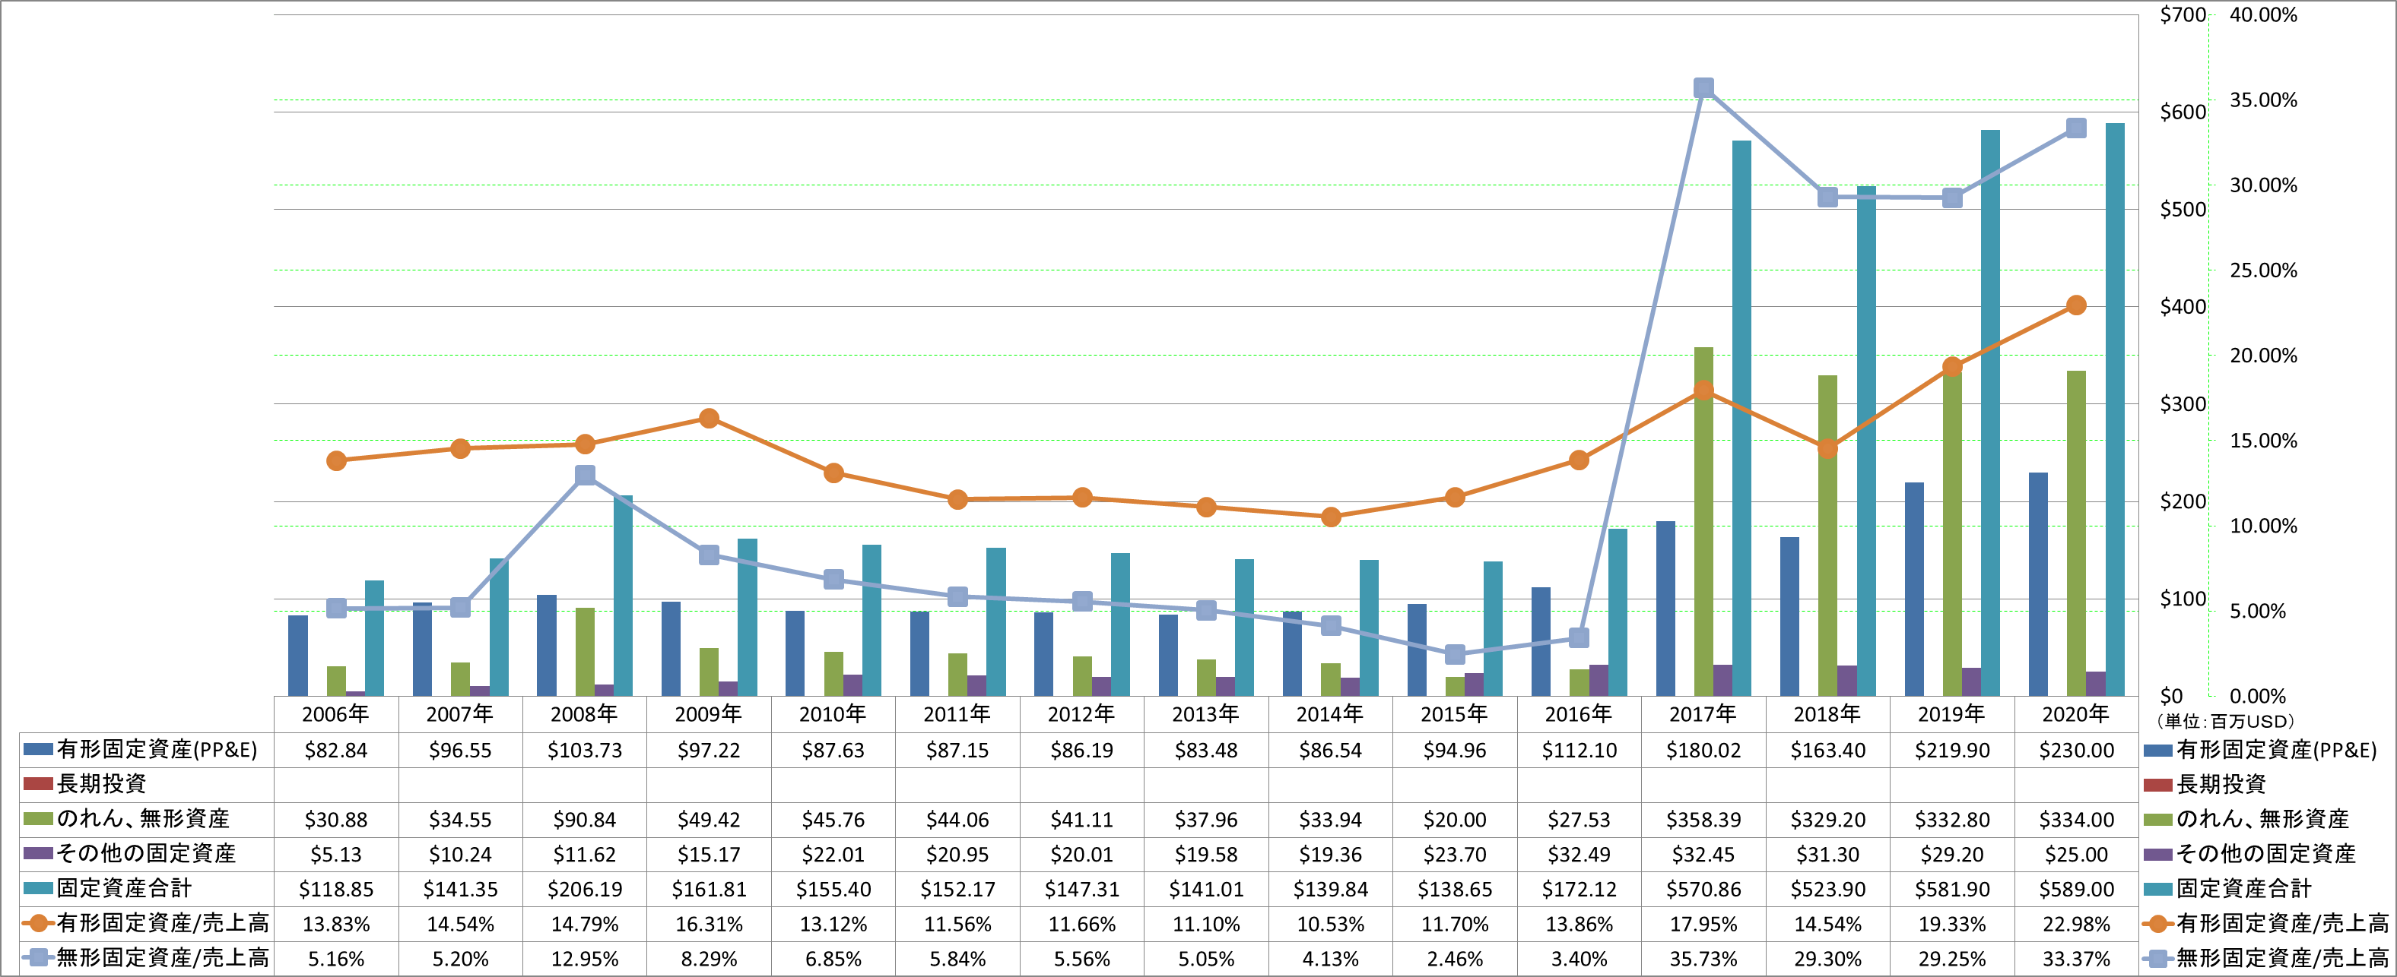The image size is (2397, 977).
Task: Click the left 固定資産合計 row label
Action: [x=124, y=888]
